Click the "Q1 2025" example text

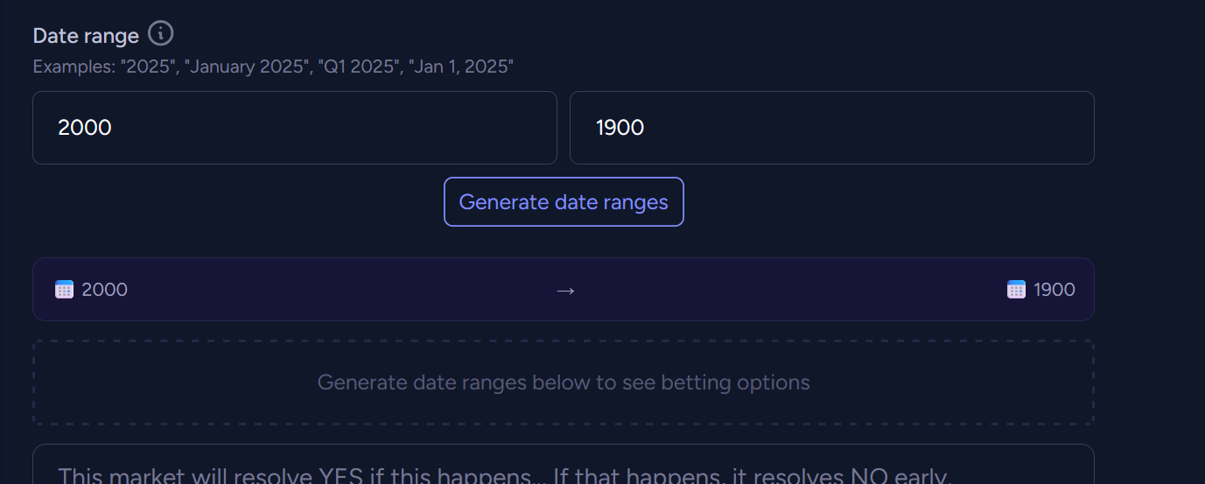(x=356, y=67)
